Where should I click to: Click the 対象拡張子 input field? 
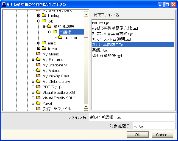[154, 126]
